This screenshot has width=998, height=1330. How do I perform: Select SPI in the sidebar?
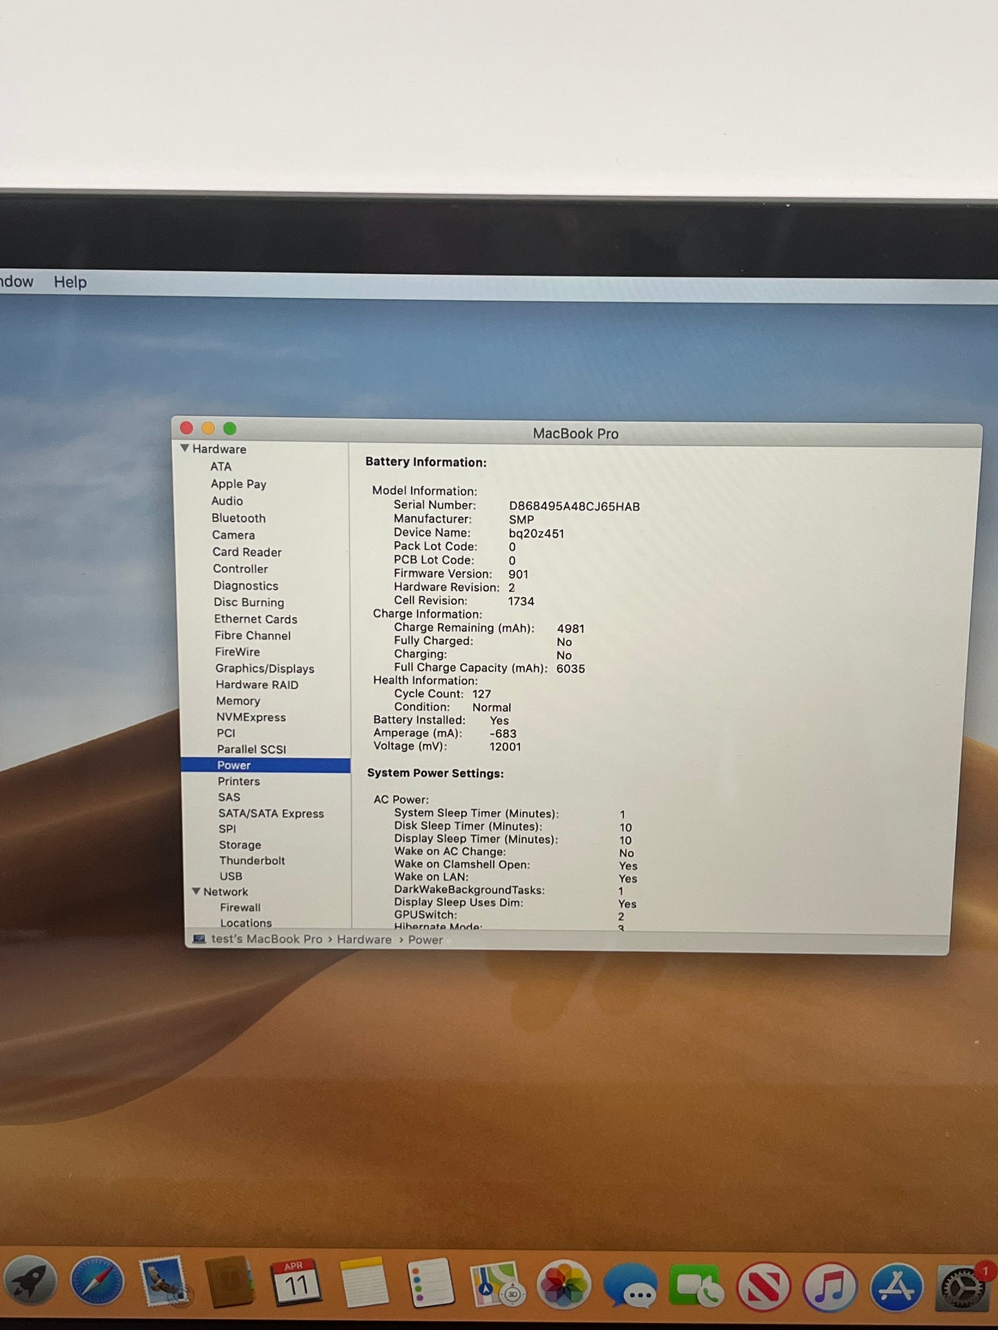pos(227,829)
